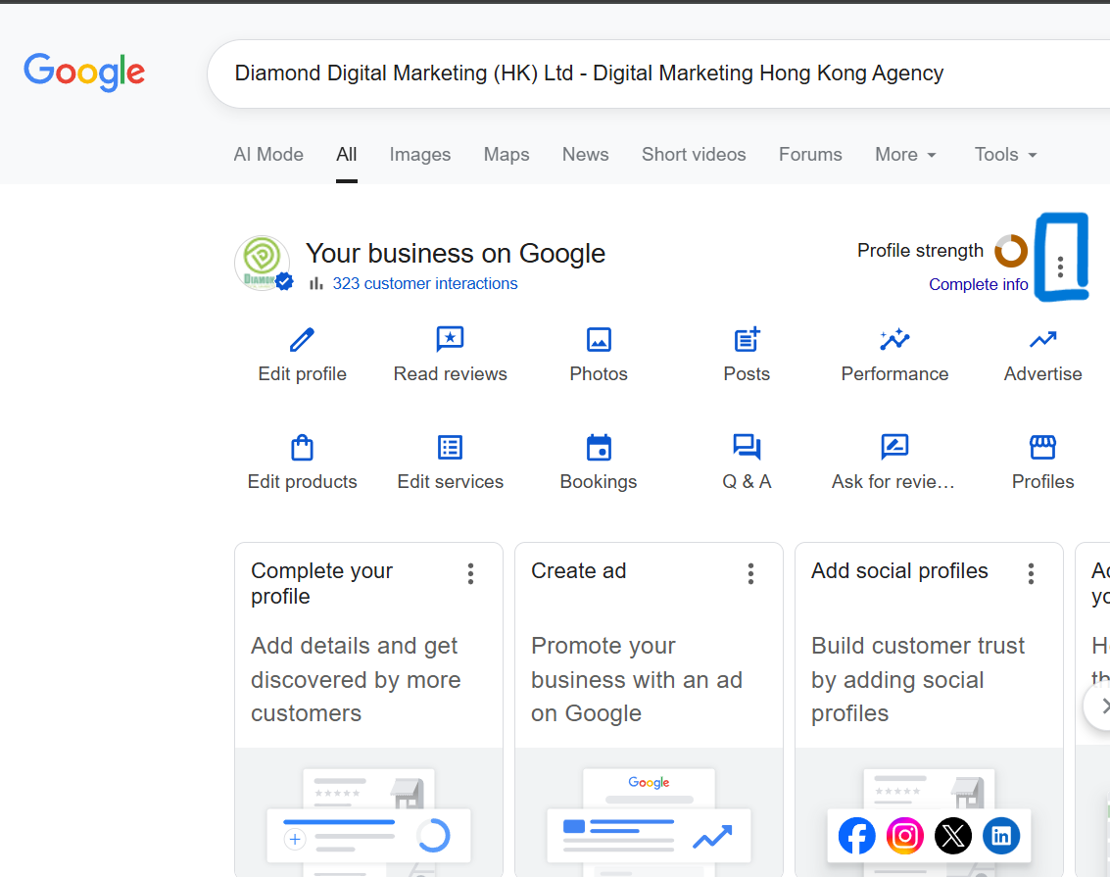Open Complete your profile card options menu

(x=471, y=573)
